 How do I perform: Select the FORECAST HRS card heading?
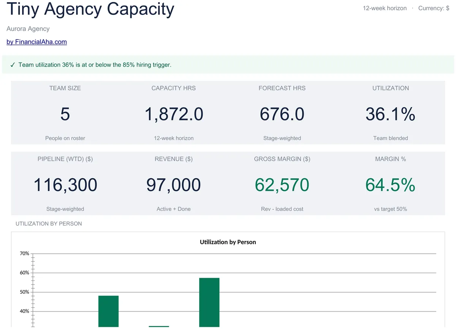[282, 88]
